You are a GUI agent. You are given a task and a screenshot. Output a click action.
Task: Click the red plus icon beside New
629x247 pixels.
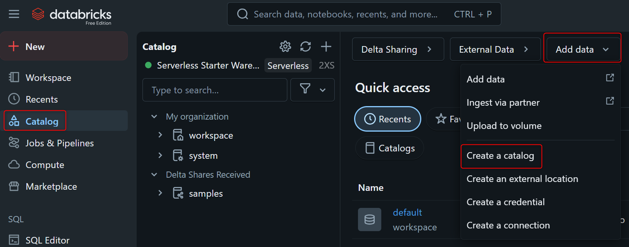click(14, 46)
